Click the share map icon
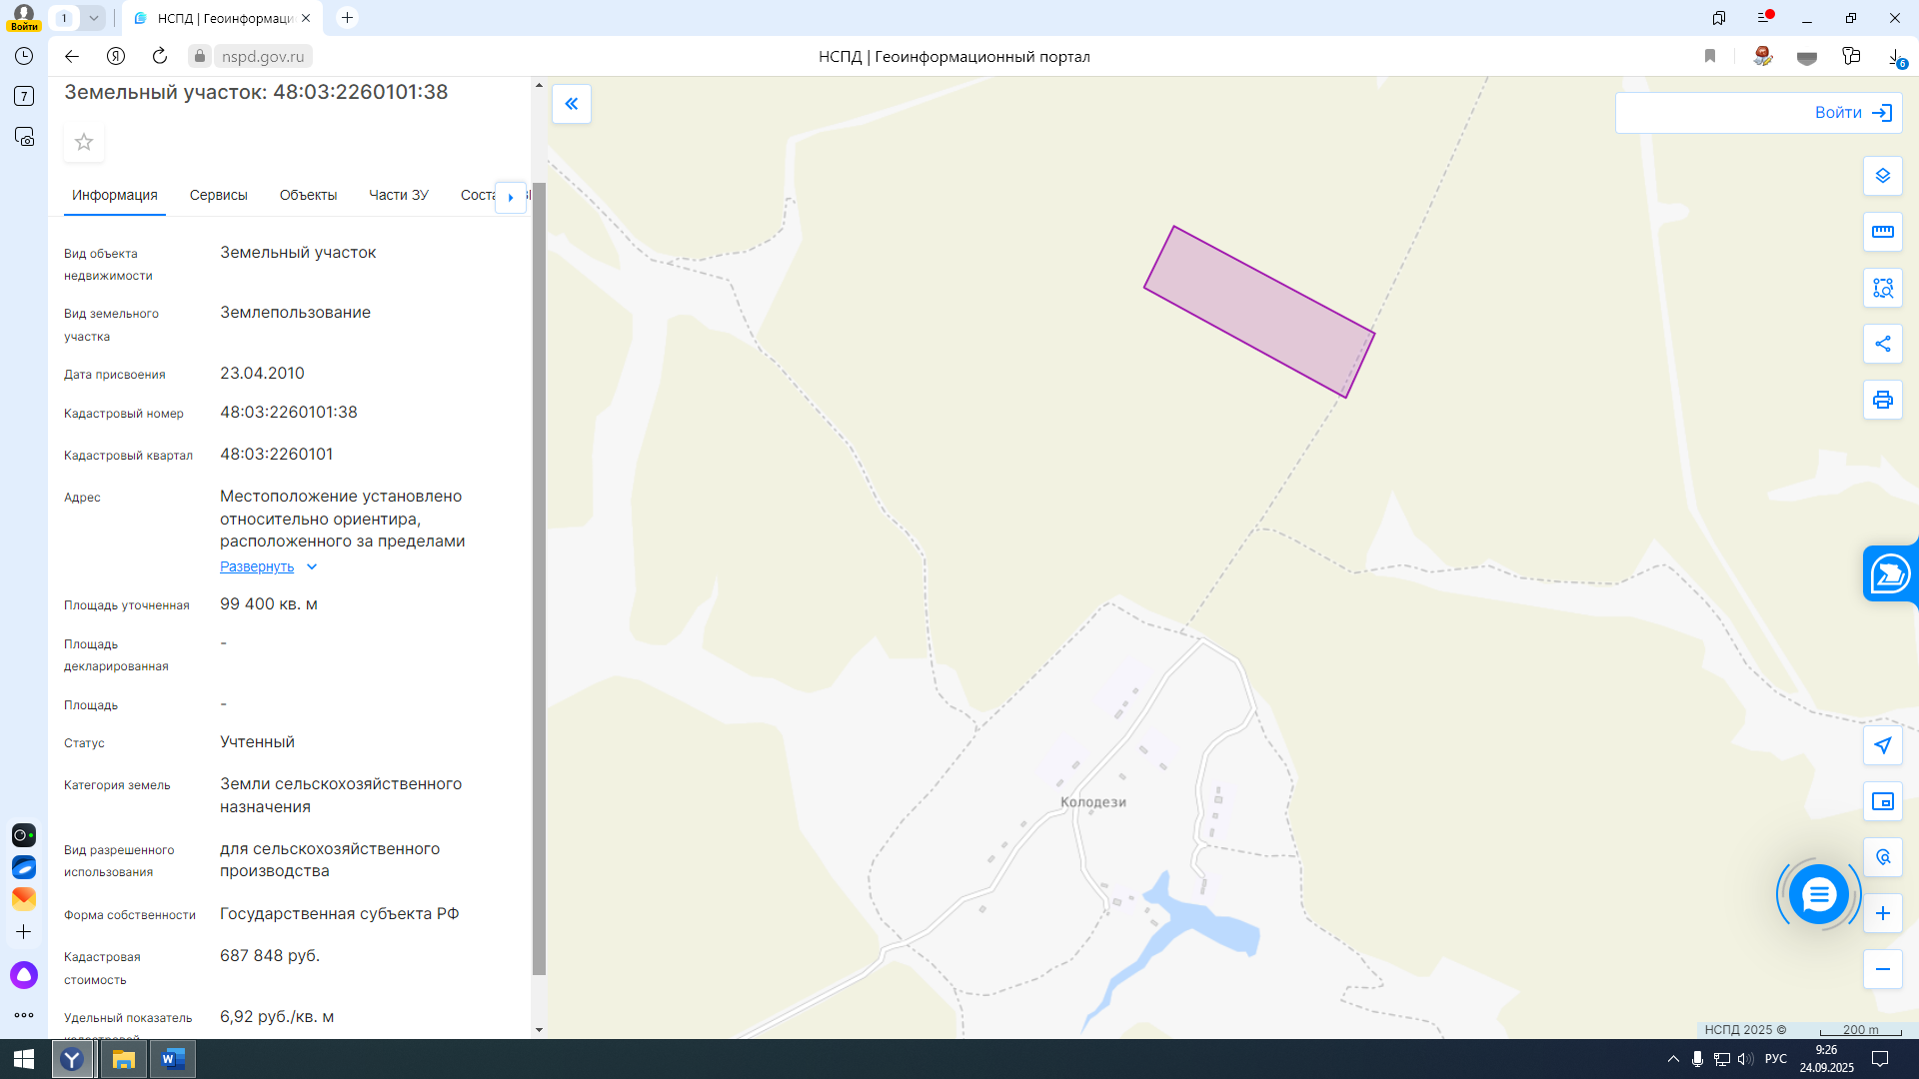The image size is (1919, 1079). pos(1882,344)
